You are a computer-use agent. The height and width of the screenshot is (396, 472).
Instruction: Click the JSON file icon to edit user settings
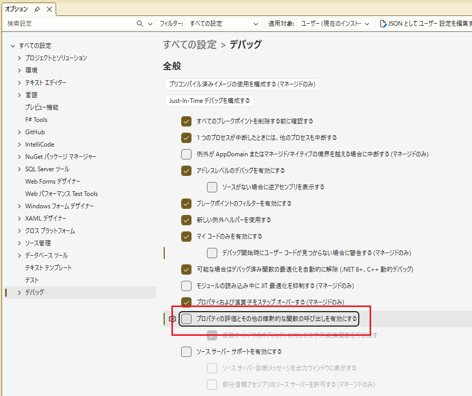coord(383,24)
